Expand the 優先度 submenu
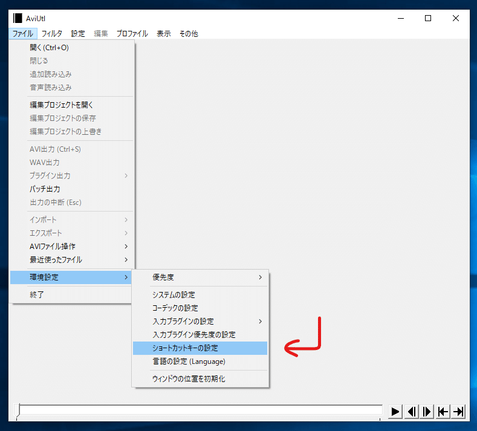477x431 pixels. coord(200,277)
